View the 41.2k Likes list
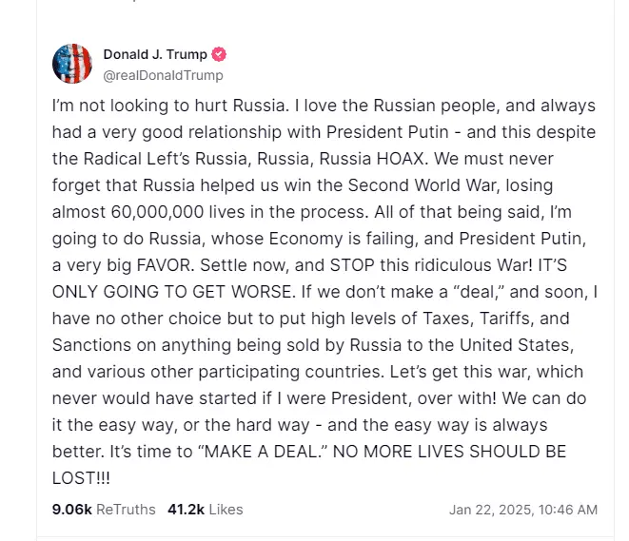Screen dimensions: 629x541 205,510
